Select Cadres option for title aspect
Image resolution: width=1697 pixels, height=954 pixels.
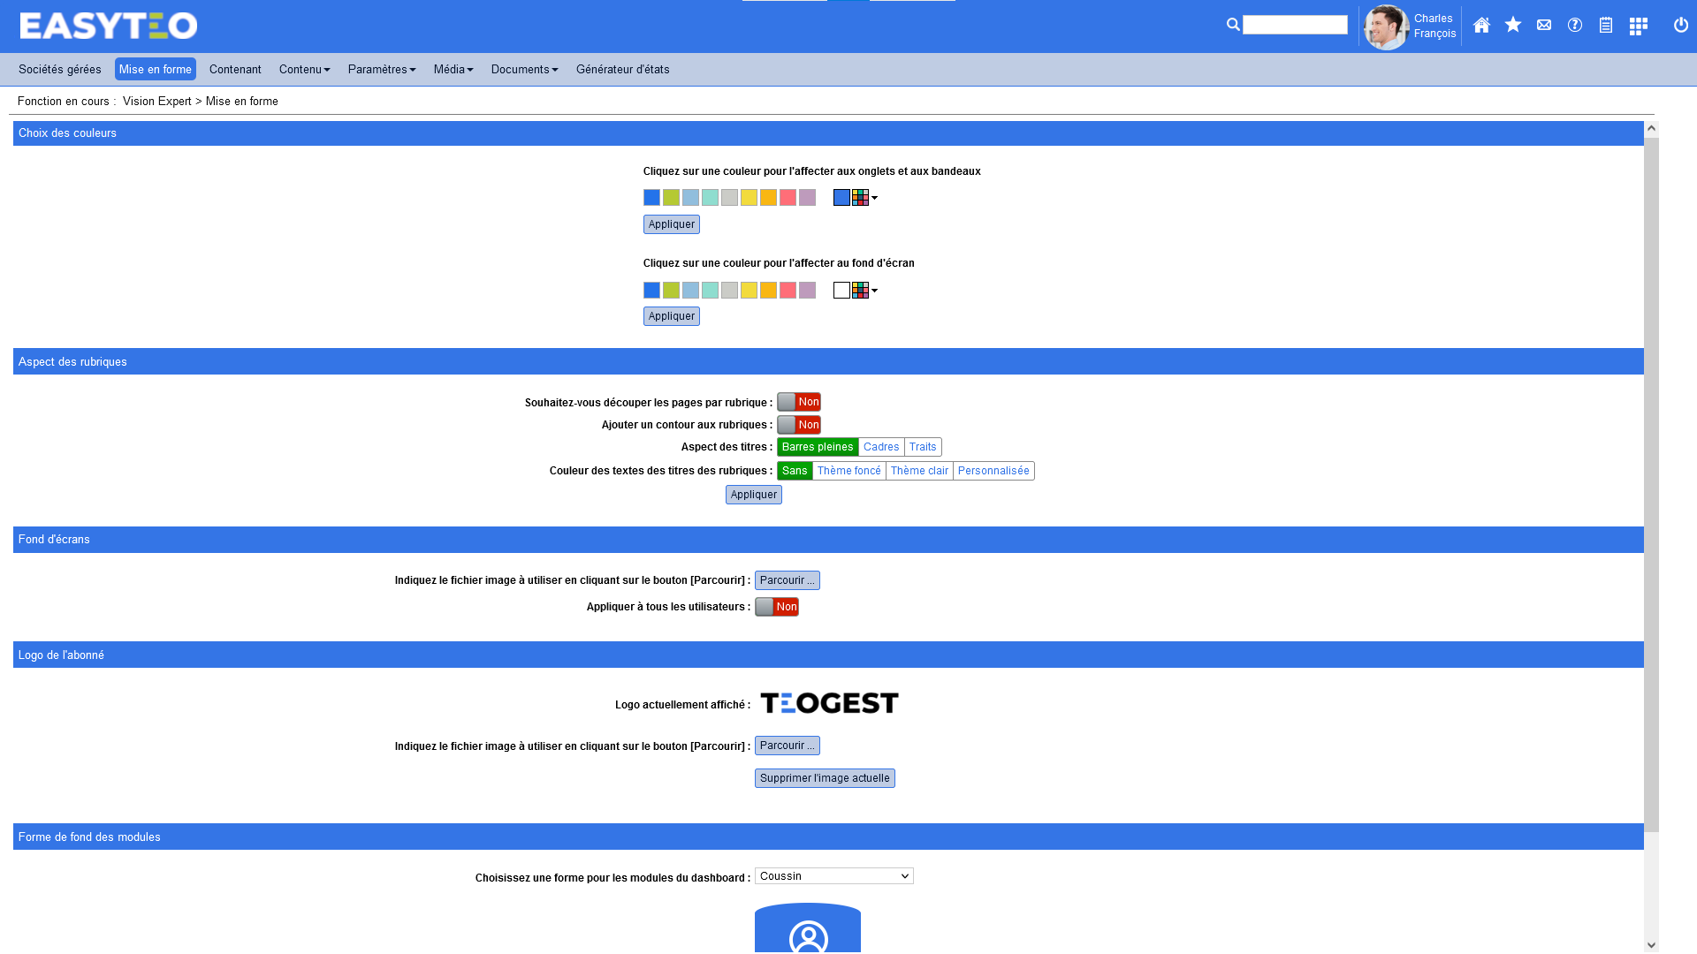click(880, 447)
